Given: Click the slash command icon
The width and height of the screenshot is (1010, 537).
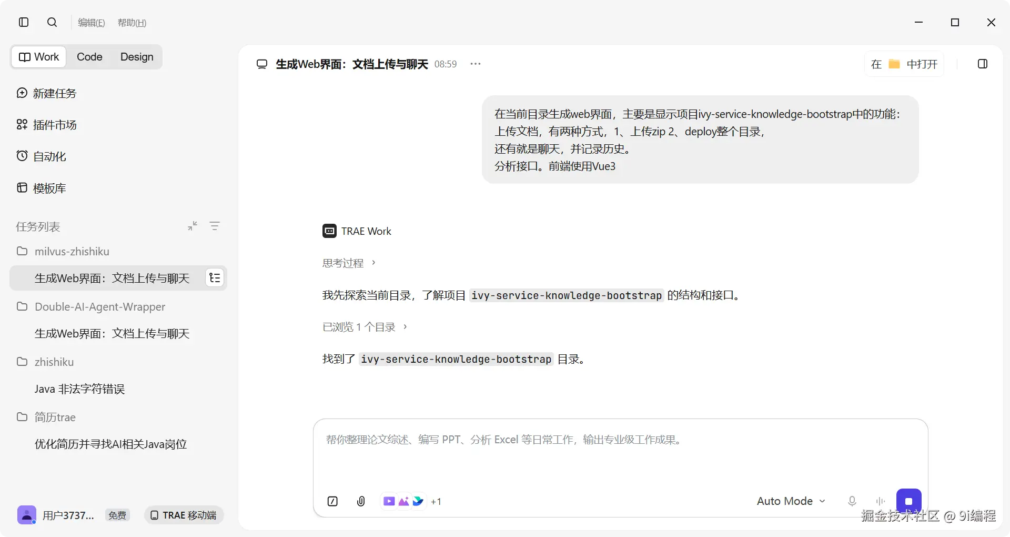Looking at the screenshot, I should tap(332, 501).
